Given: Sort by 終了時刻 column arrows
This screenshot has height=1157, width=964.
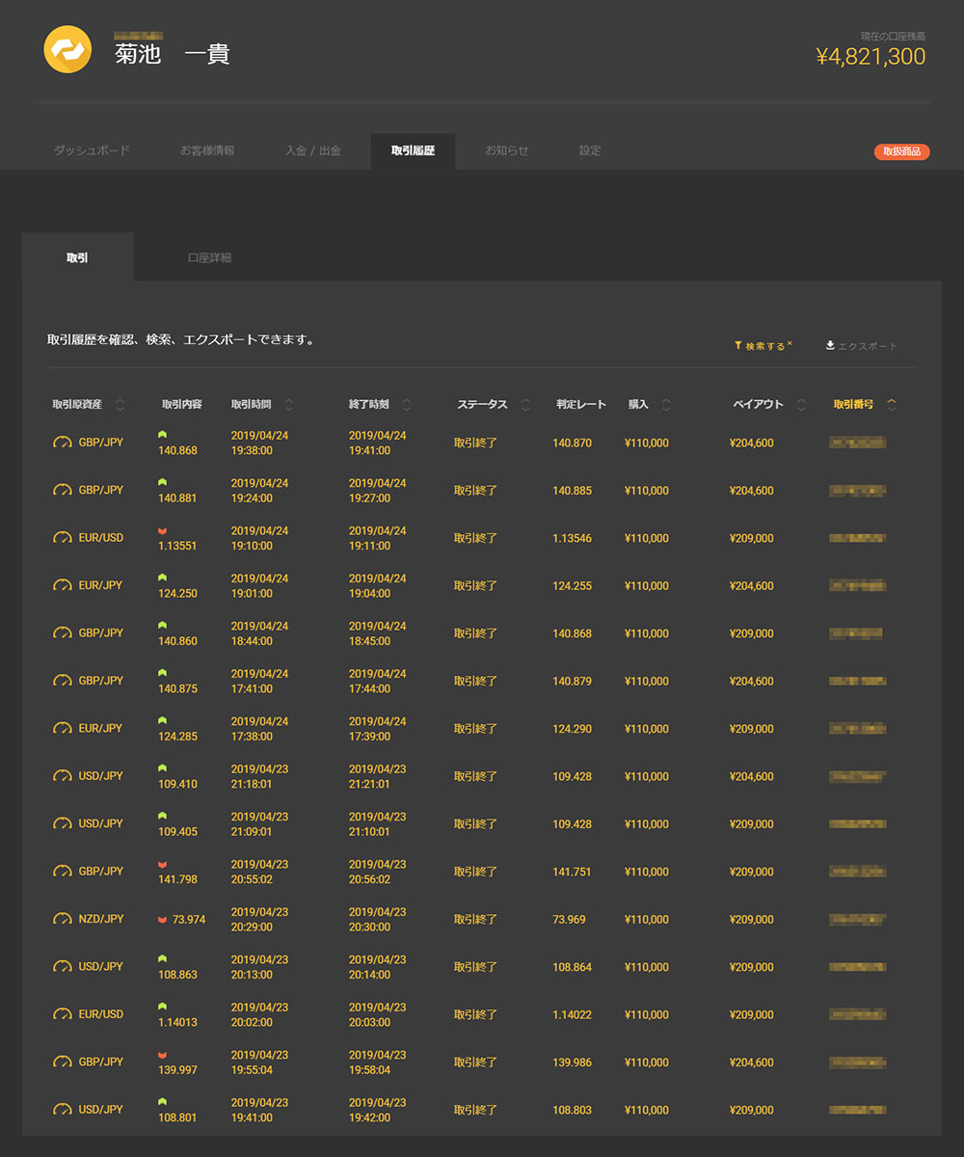Looking at the screenshot, I should point(406,405).
